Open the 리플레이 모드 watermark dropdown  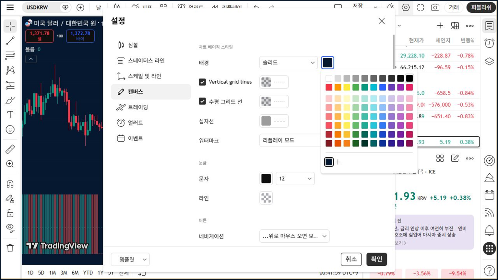[290, 140]
